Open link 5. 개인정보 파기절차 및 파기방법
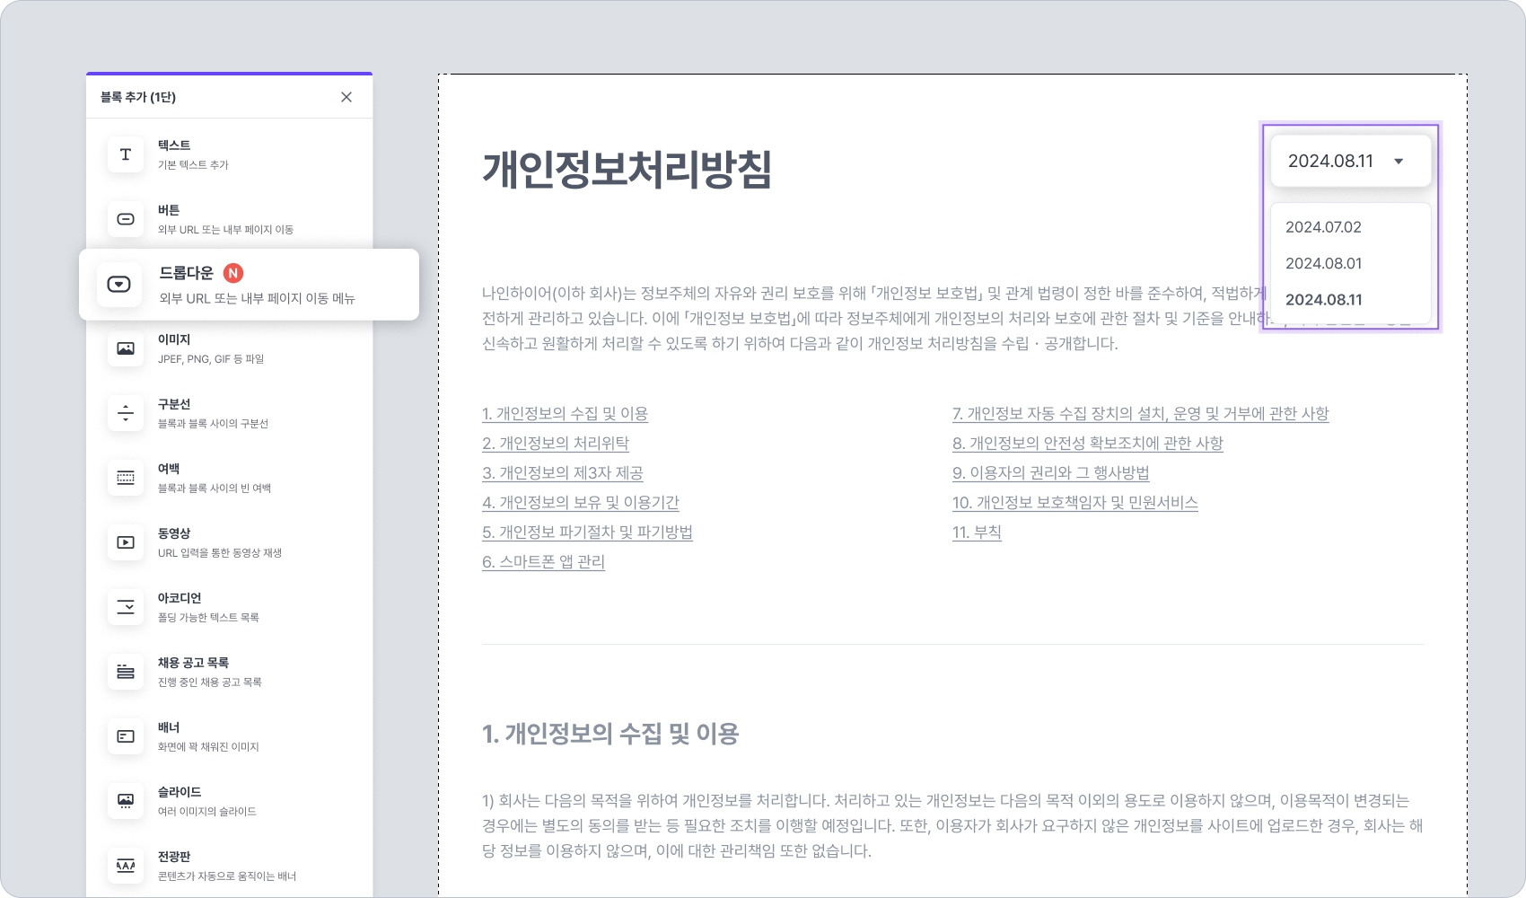This screenshot has width=1526, height=898. [587, 533]
